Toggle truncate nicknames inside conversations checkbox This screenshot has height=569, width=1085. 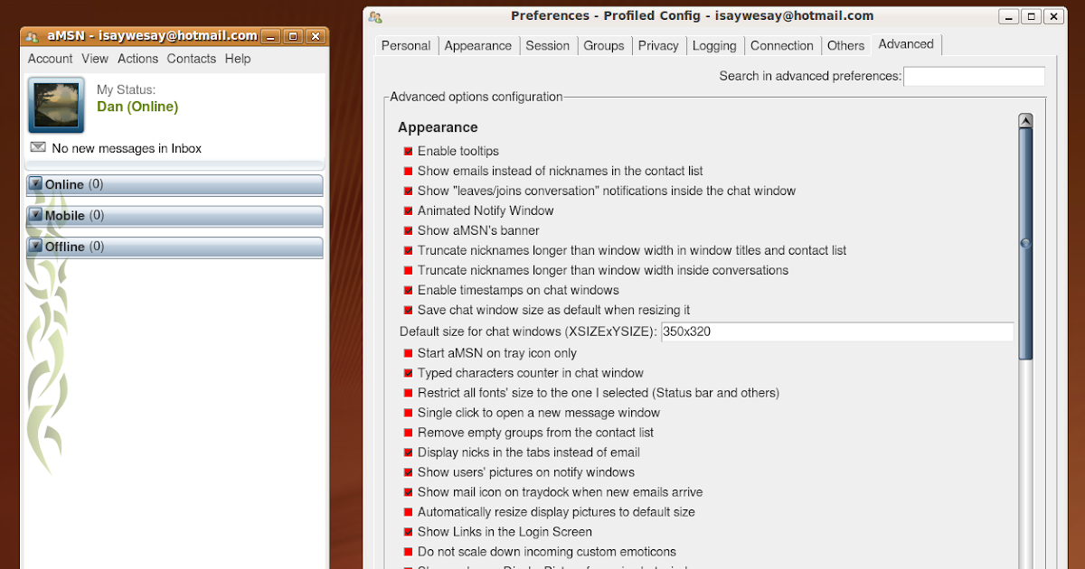tap(409, 270)
